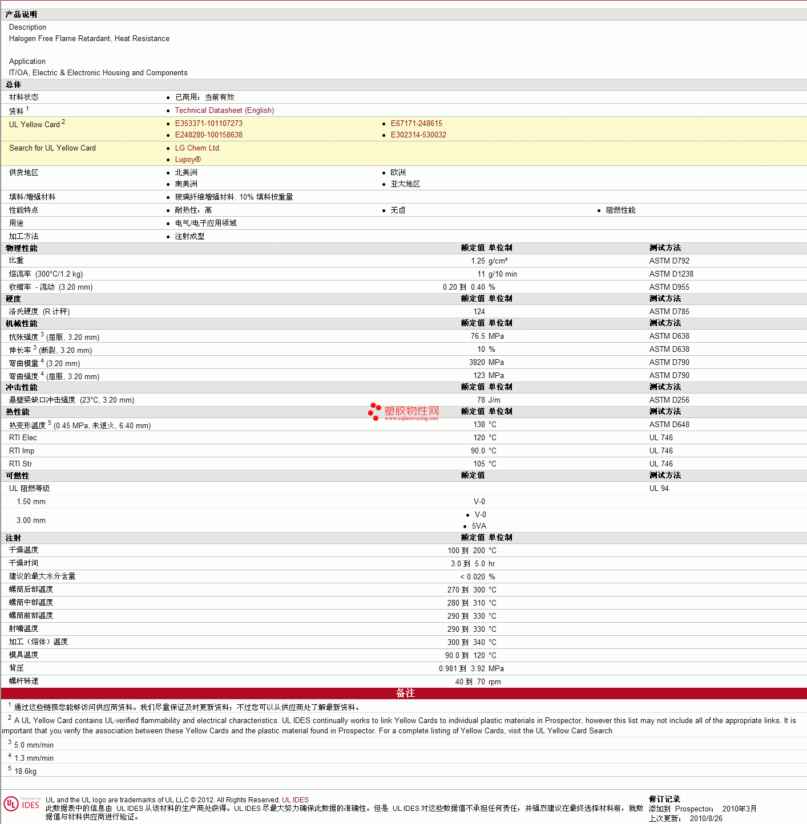807x824 pixels.
Task: Select the flexural strength value 123 MPa
Action: (x=489, y=376)
